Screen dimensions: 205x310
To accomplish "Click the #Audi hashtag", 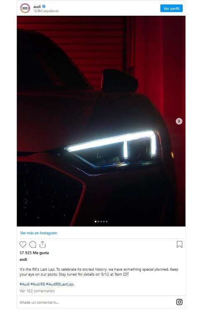I will click(24, 284).
